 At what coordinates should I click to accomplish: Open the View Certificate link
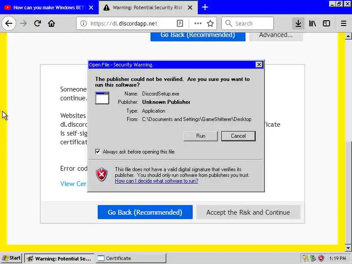(x=73, y=184)
